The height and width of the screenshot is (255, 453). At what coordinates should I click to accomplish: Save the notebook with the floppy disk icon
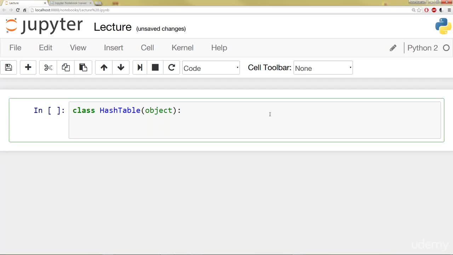click(9, 67)
